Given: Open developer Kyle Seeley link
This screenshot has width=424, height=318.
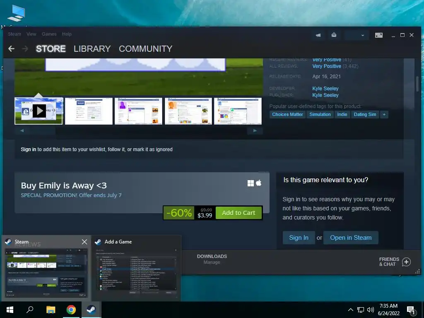Looking at the screenshot, I should coord(325,89).
